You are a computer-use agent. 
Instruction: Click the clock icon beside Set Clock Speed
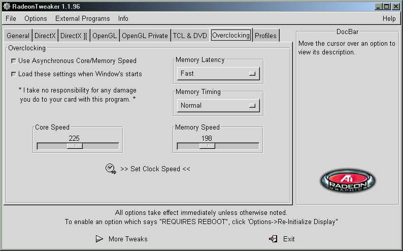coord(111,169)
